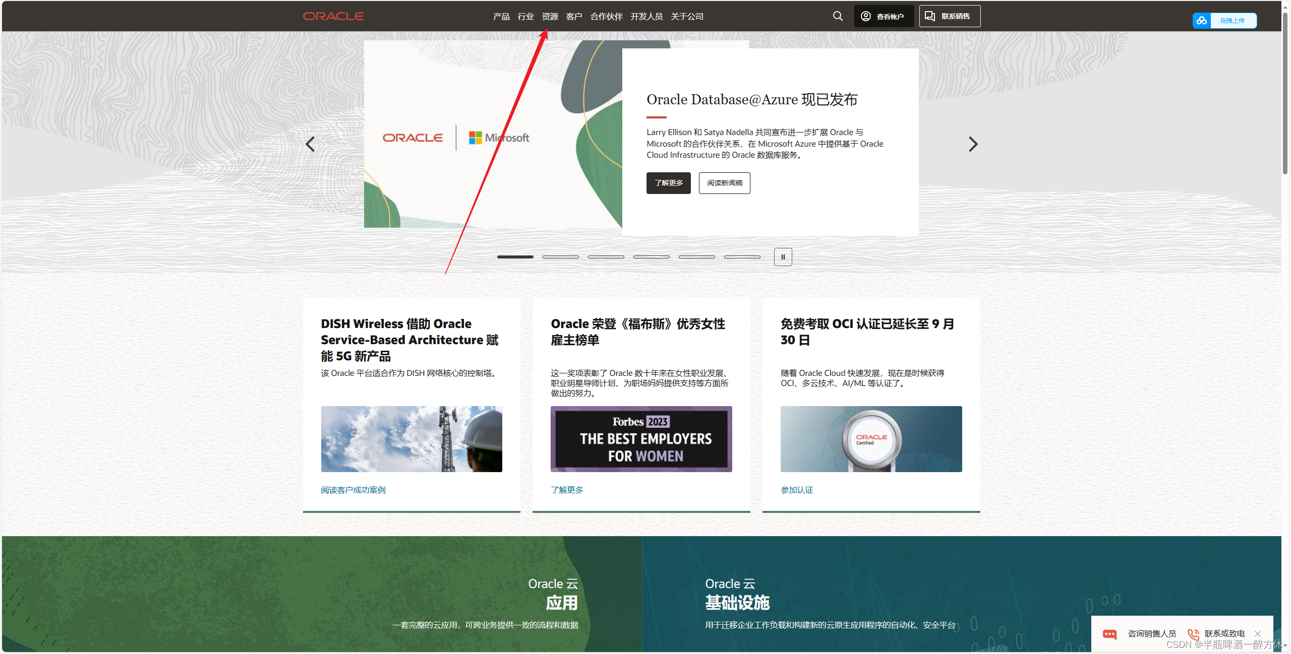Image resolution: width=1291 pixels, height=654 pixels.
Task: Close the sales contact popup
Action: [x=1258, y=634]
